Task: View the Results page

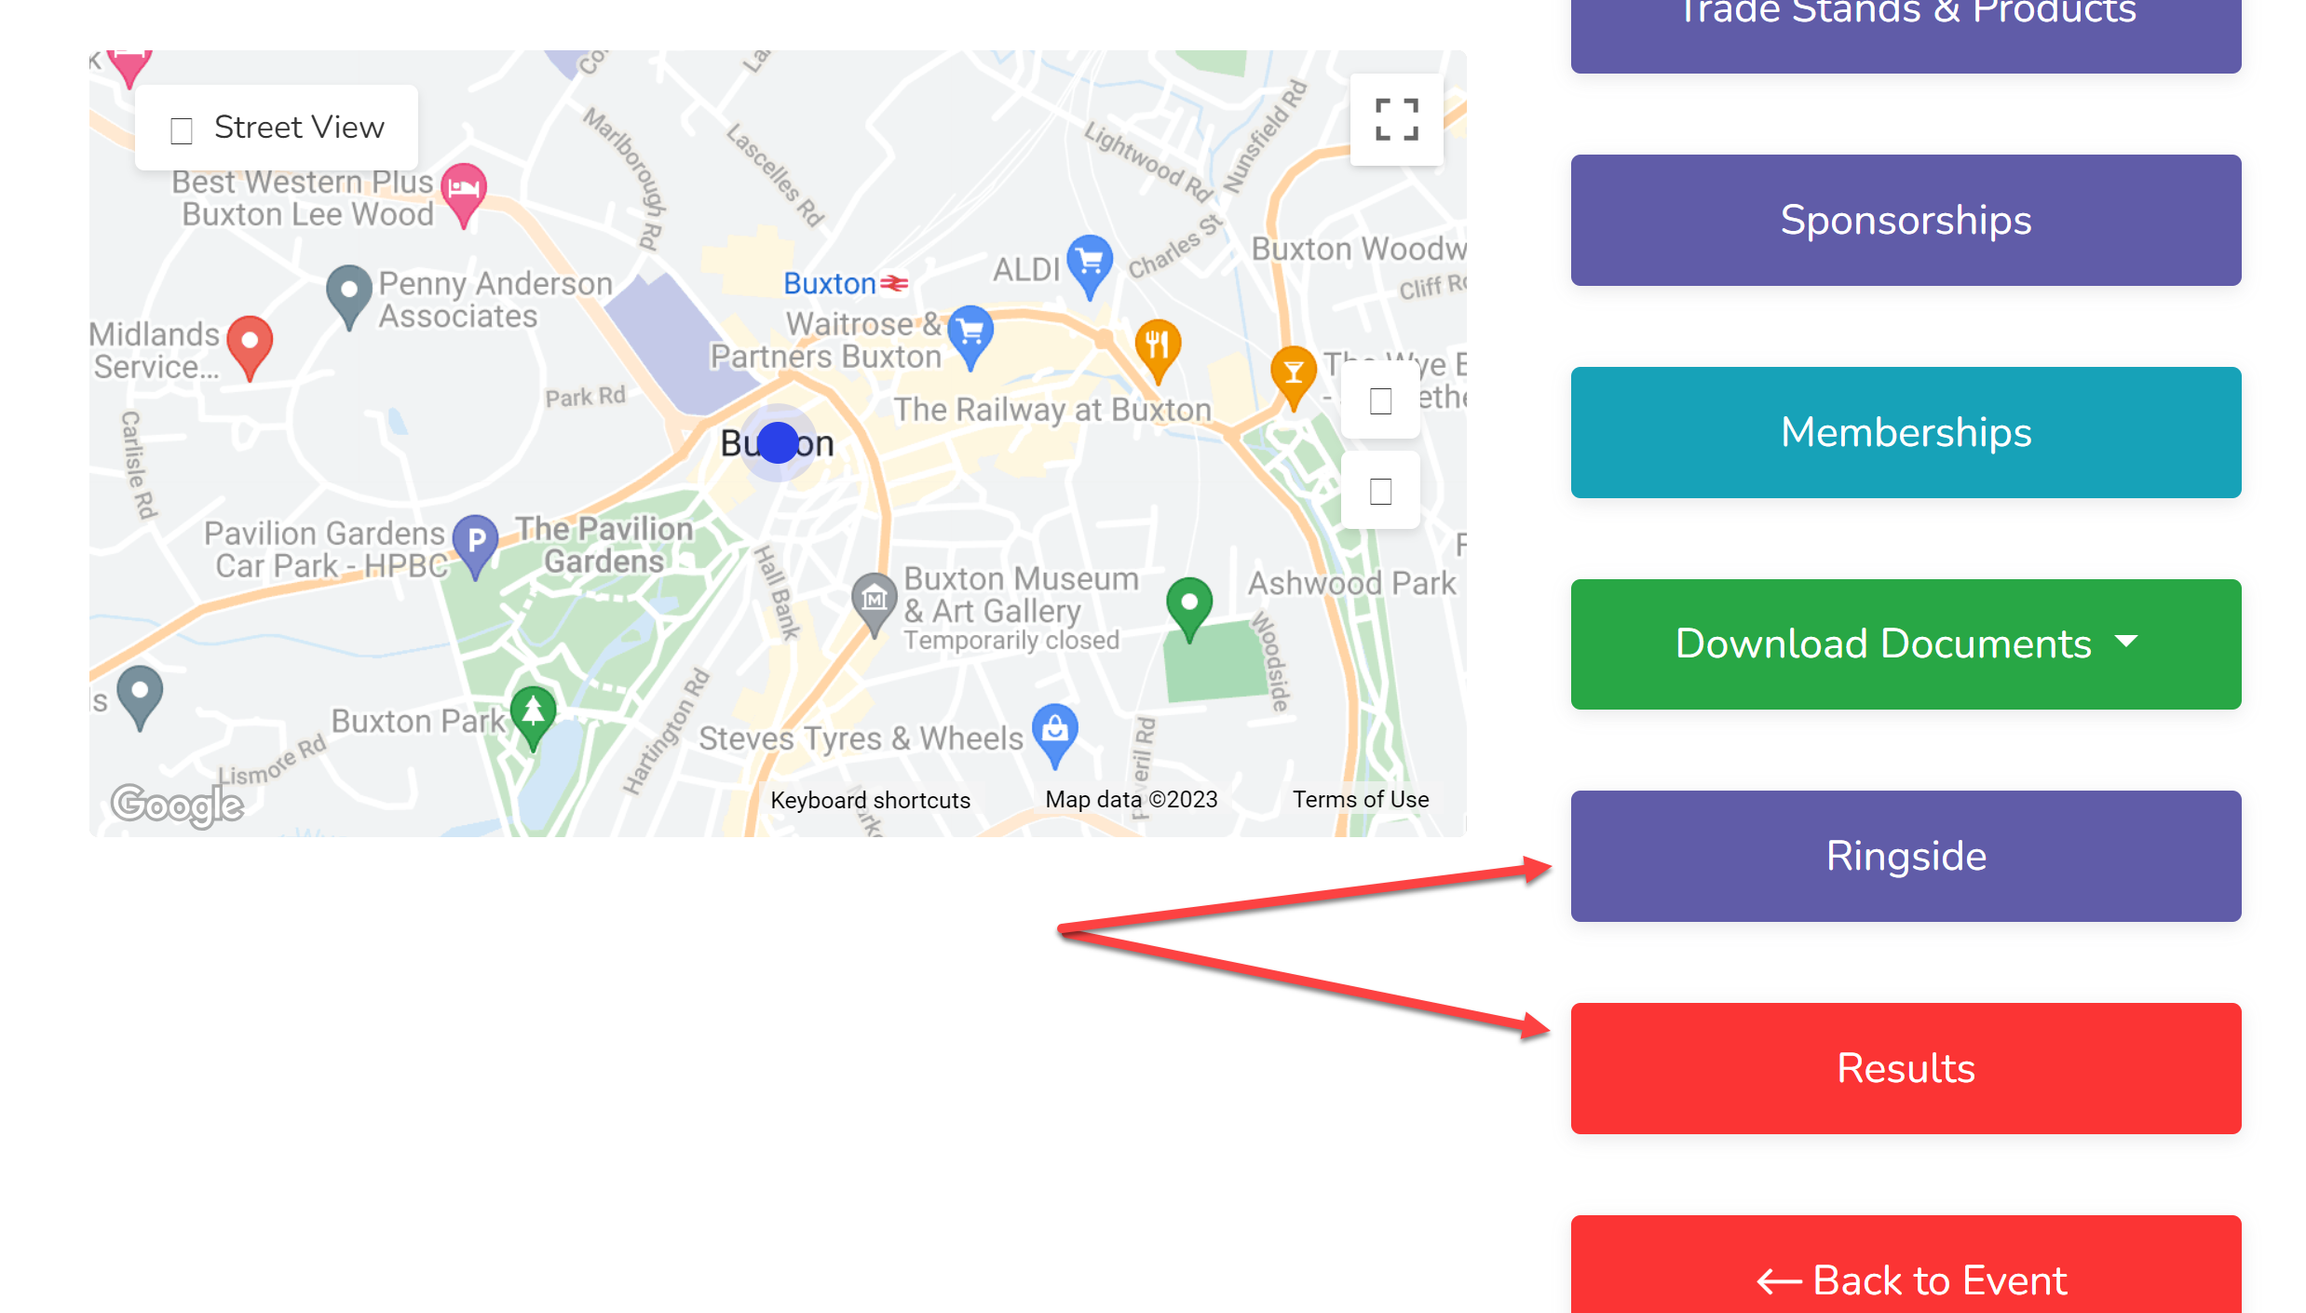Action: click(x=1906, y=1068)
